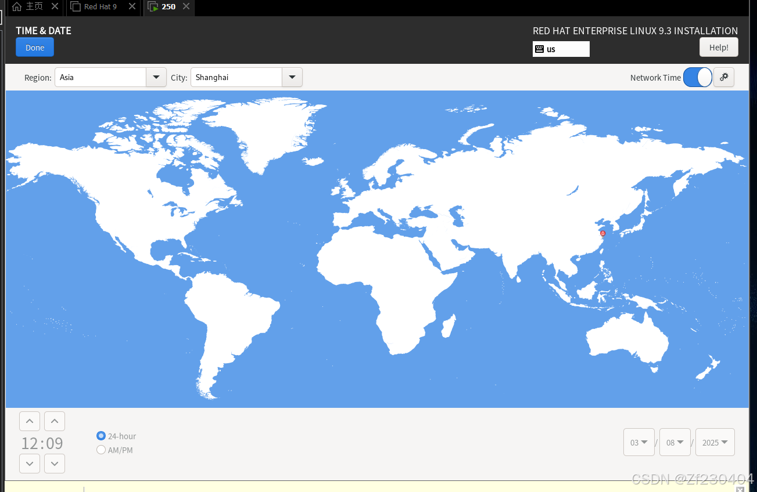Open Network Time settings gear icon
757x492 pixels.
(724, 77)
